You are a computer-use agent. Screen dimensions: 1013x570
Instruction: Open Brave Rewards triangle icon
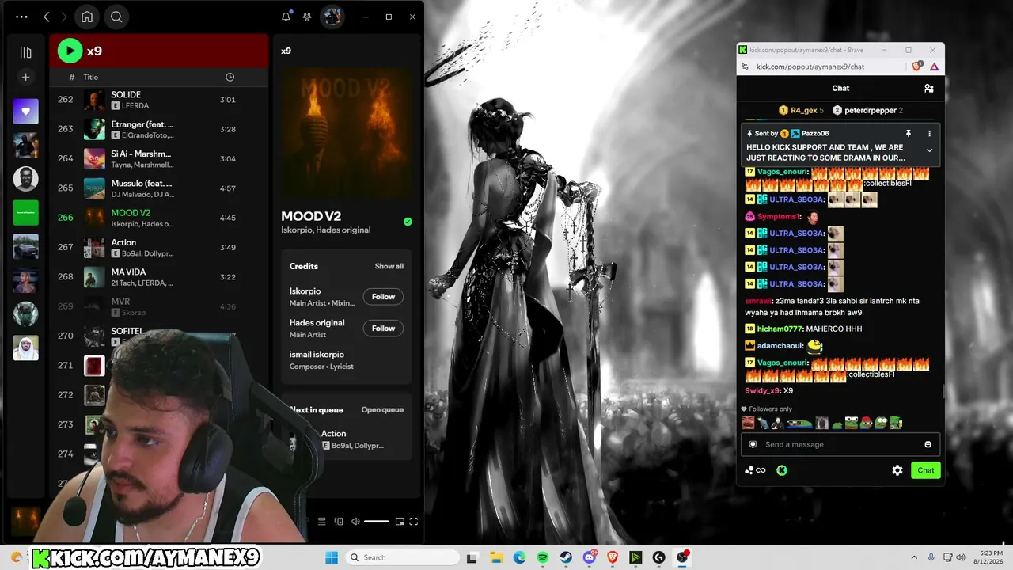934,66
